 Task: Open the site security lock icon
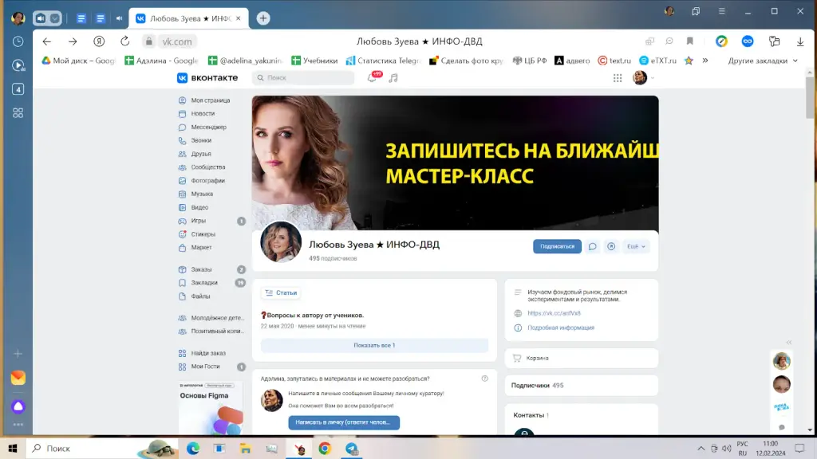tap(149, 41)
